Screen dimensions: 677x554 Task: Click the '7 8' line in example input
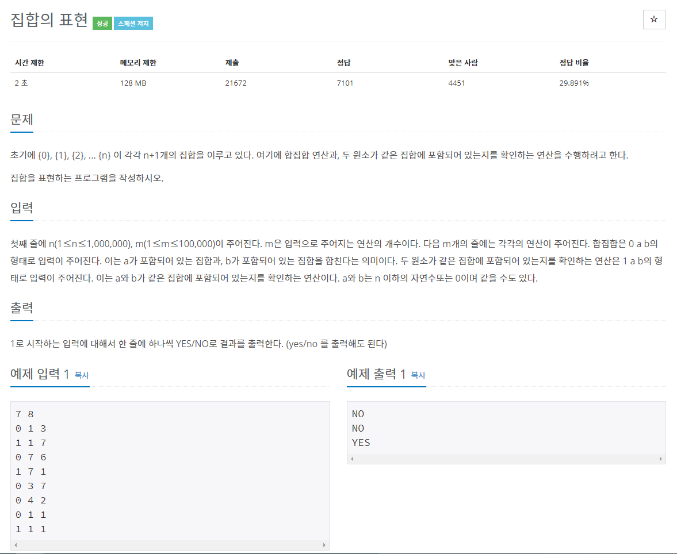pyautogui.click(x=25, y=414)
